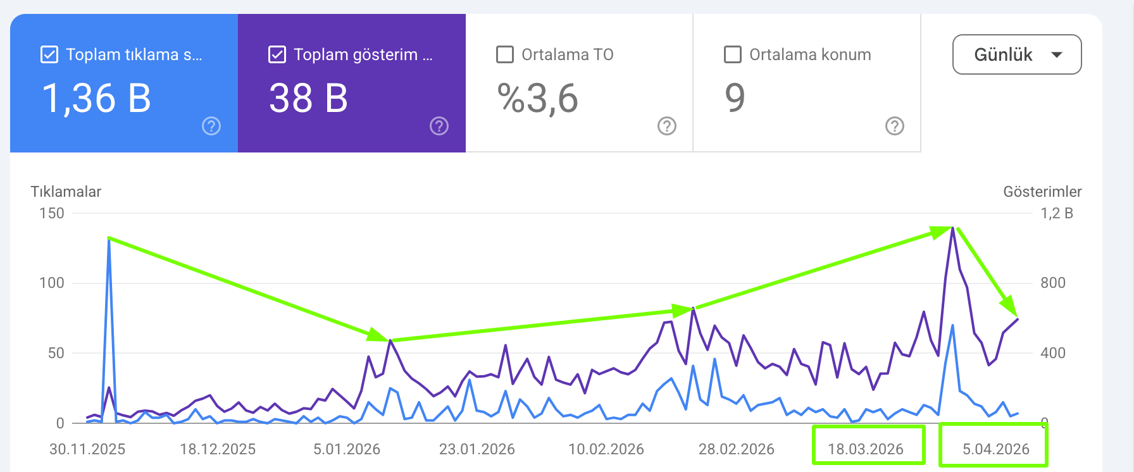Select the 1,36 B clicks value card

point(124,83)
